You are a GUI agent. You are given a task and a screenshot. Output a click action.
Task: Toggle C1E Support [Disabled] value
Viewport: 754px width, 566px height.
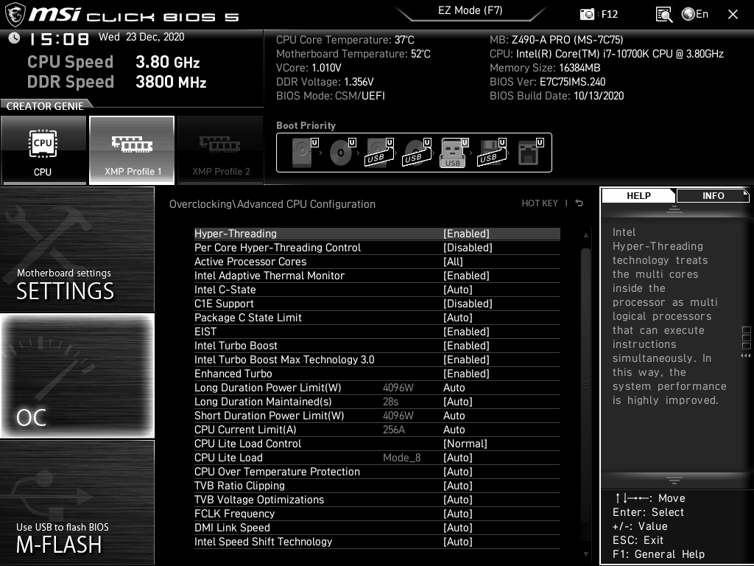[x=468, y=303]
